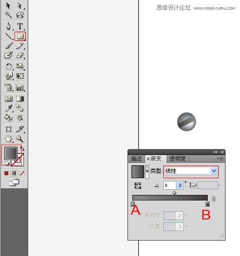Select the Paintbrush tool
This screenshot has height=256, width=240.
(9, 46)
